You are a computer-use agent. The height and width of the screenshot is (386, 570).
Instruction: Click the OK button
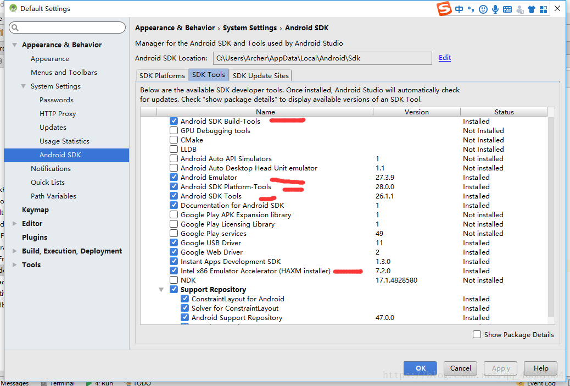pos(420,368)
